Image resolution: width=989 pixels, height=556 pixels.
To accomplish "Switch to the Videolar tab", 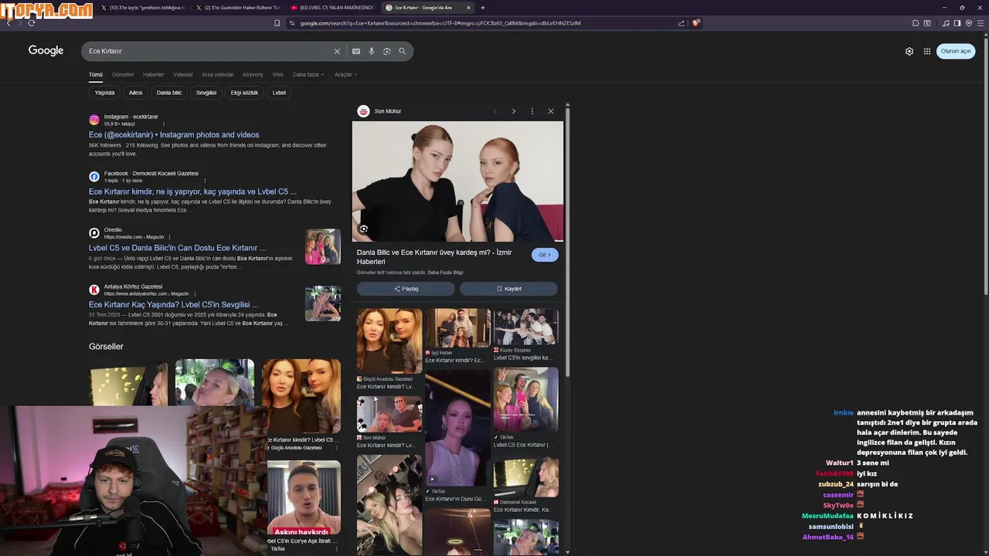I will tap(183, 75).
